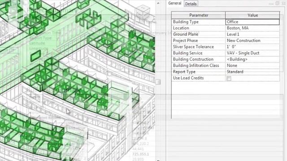This screenshot has width=287, height=161.
Task: Click the model view scroll-up arrow
Action: pyautogui.click(x=158, y=3)
